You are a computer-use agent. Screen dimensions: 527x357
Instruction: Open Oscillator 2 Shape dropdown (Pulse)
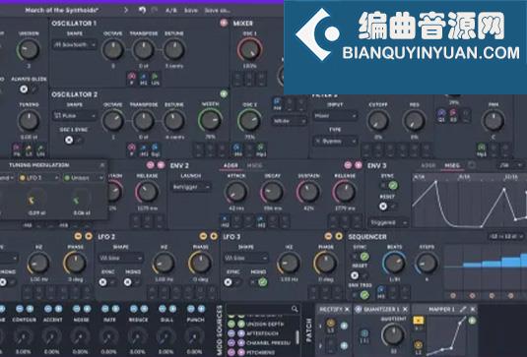74,116
